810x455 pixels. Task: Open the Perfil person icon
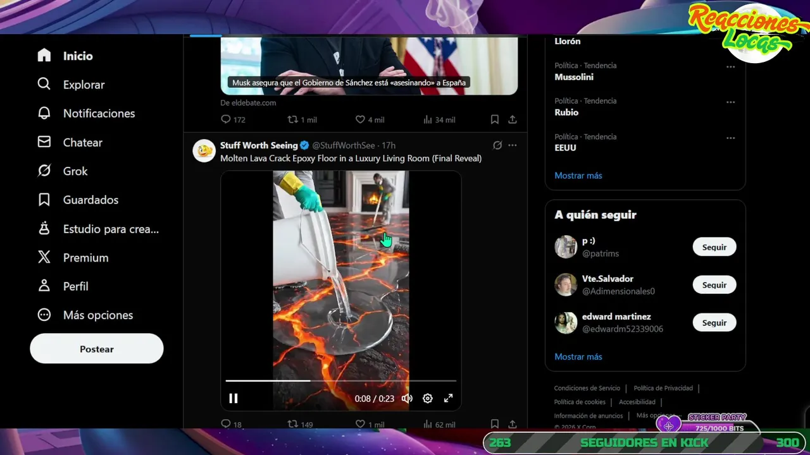click(x=44, y=286)
